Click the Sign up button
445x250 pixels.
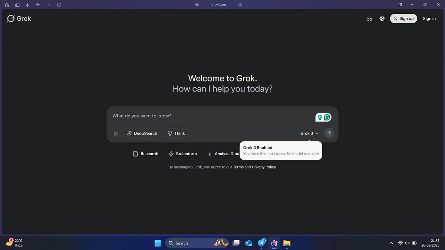pos(403,19)
